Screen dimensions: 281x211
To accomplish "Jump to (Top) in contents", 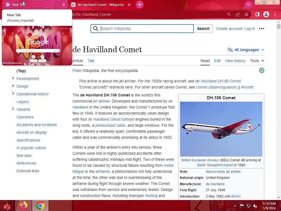I will (21, 71).
